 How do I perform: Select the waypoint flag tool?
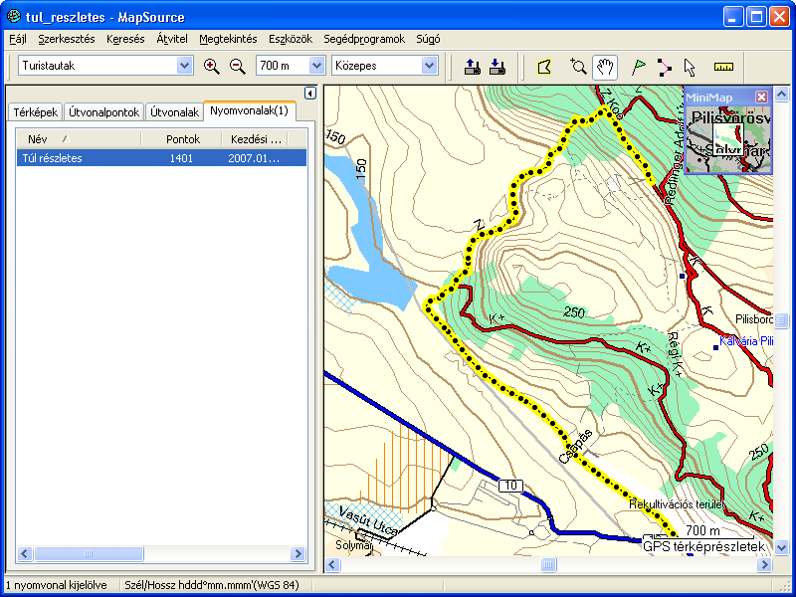click(x=638, y=67)
